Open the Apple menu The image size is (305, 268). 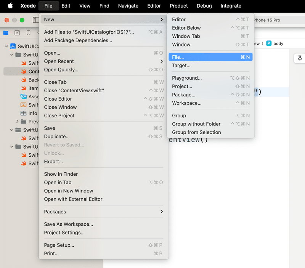coord(10,6)
